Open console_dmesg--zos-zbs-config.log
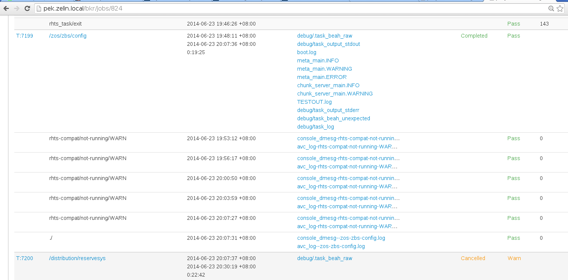Image resolution: width=568 pixels, height=280 pixels. pyautogui.click(x=341, y=238)
